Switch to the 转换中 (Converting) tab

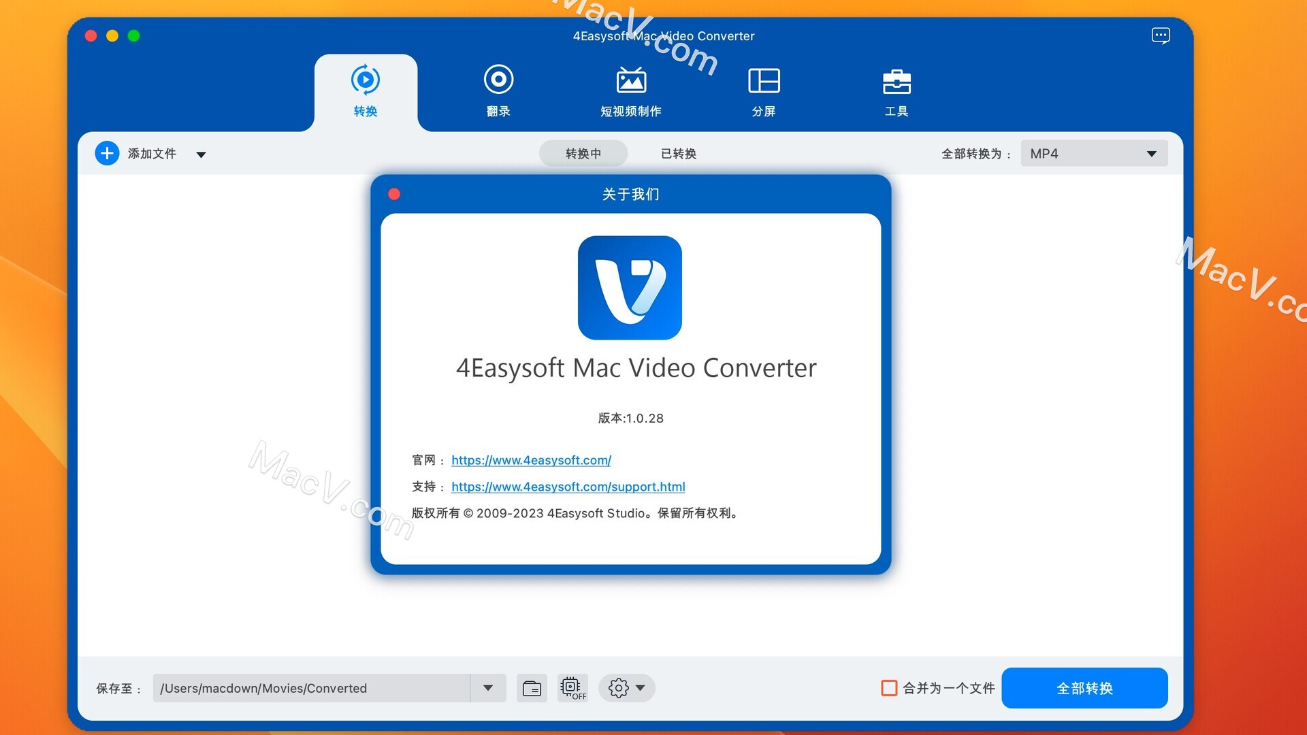pos(583,152)
